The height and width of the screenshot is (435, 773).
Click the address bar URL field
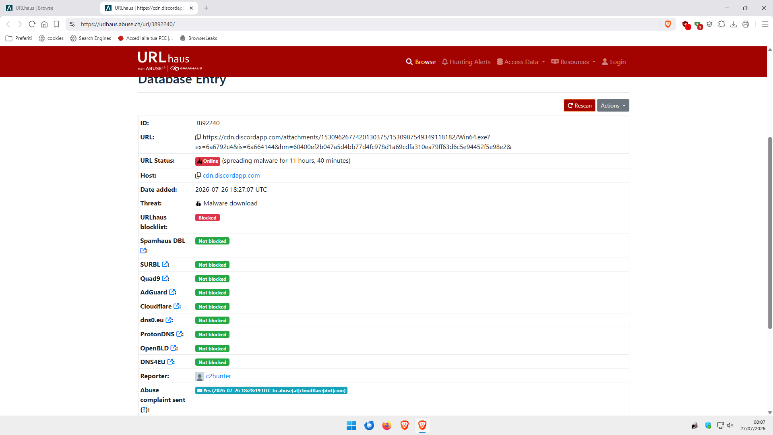(x=362, y=24)
